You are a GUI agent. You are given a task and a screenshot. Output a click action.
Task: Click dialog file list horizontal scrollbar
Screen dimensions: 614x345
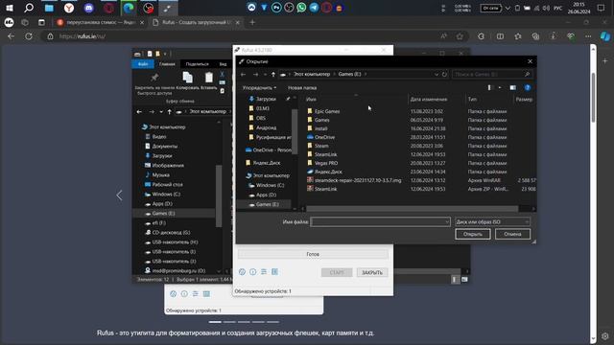(412, 209)
